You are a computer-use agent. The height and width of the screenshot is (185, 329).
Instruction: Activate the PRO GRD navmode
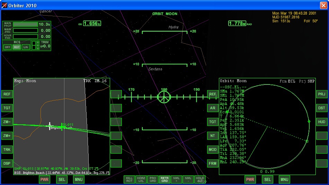(x=153, y=179)
